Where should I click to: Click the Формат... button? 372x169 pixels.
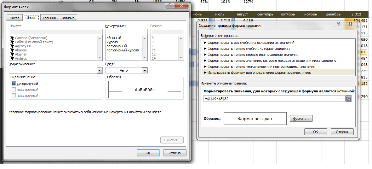coord(301,119)
